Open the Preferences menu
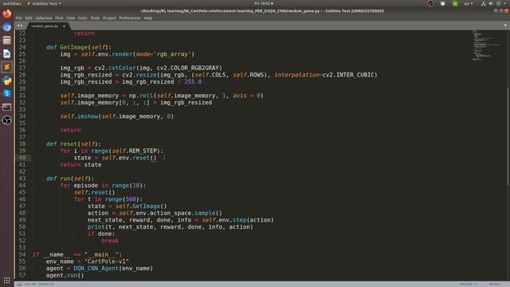 coord(130,18)
